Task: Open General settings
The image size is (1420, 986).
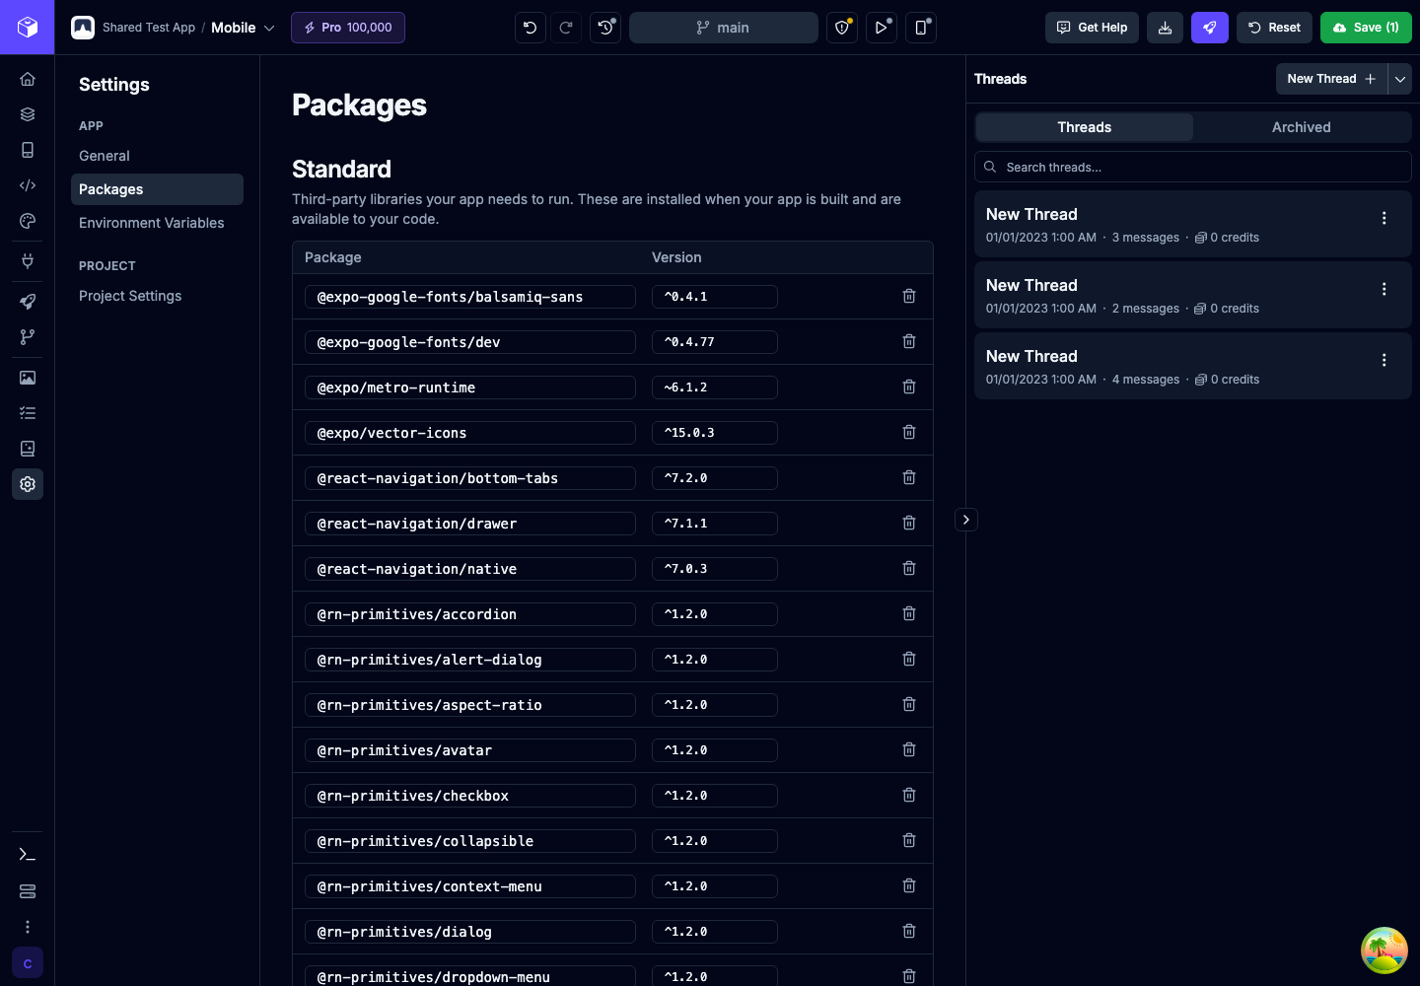Action: pos(157,156)
